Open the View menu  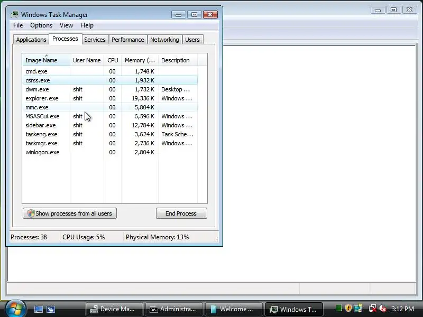[x=66, y=25]
